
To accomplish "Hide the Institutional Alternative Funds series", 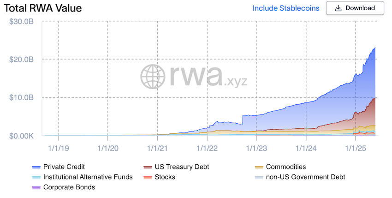I will point(83,177).
